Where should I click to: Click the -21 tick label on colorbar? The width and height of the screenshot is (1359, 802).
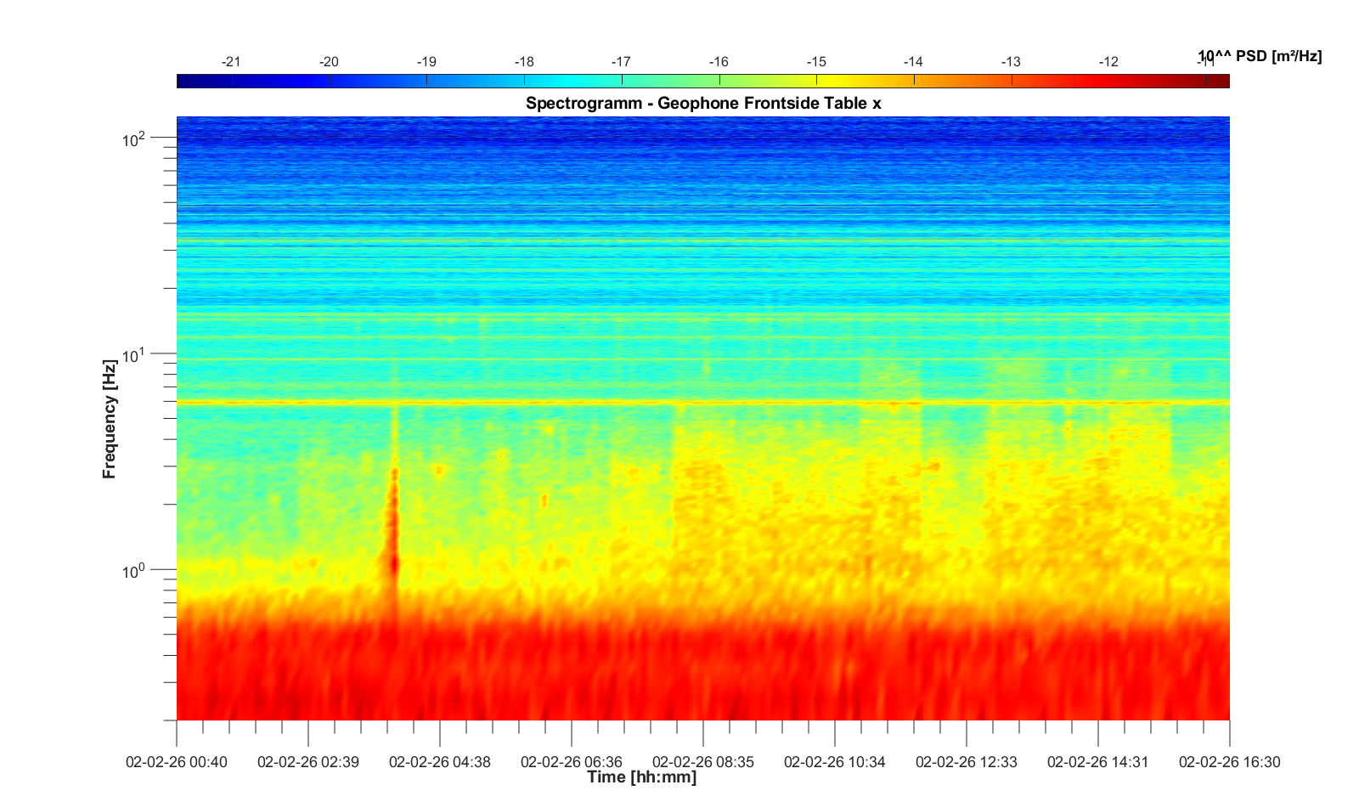point(230,62)
